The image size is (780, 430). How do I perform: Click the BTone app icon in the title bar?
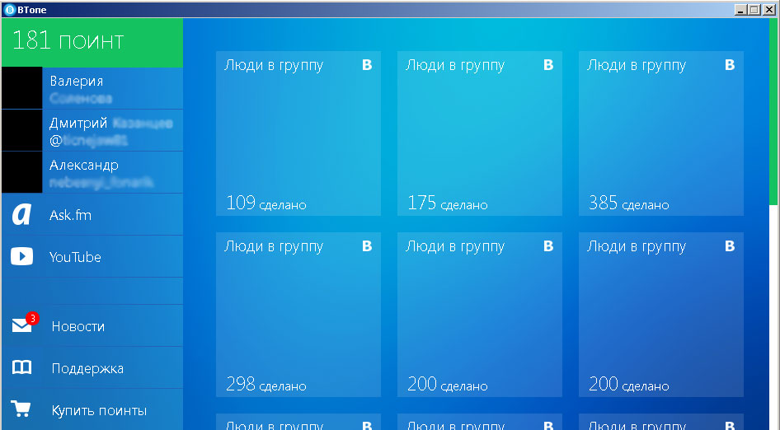9,9
